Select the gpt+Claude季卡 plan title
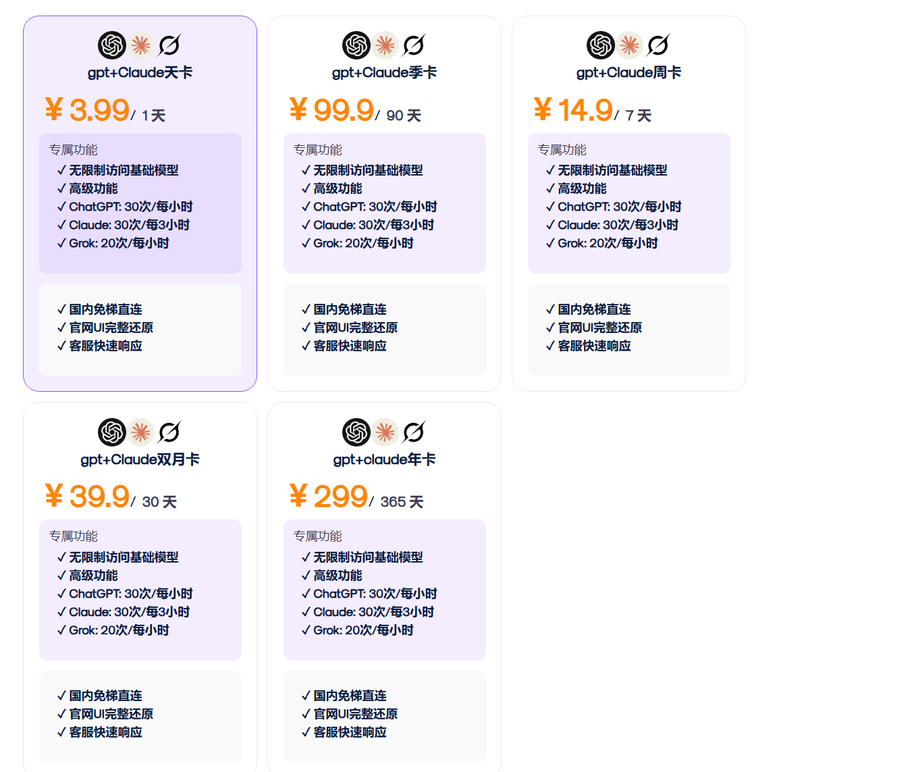Screen dimensions: 906x772 coord(385,73)
